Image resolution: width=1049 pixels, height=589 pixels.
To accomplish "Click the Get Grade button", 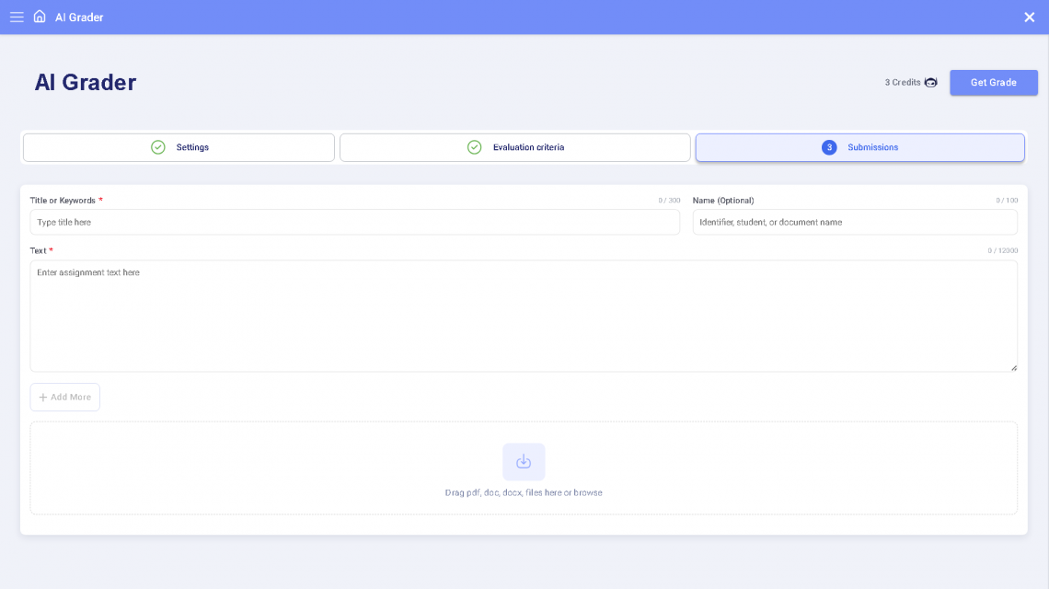I will point(994,82).
